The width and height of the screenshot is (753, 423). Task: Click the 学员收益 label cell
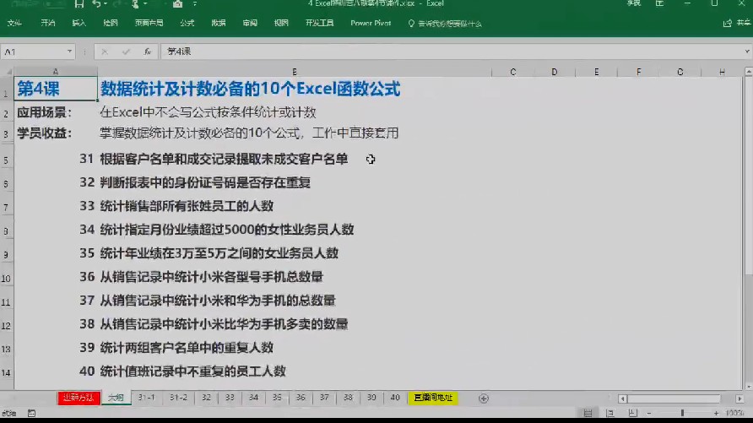(44, 133)
